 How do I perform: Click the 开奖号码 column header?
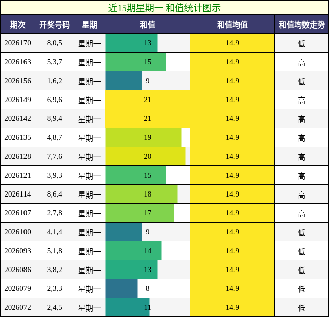tap(55, 25)
